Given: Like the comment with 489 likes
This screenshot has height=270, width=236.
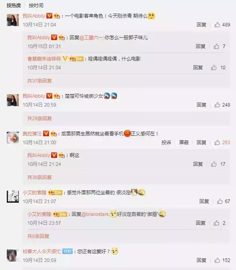Looking at the screenshot, I should [217, 24].
